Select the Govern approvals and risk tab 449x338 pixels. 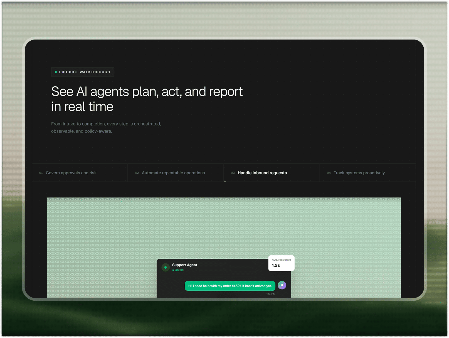(x=80, y=173)
